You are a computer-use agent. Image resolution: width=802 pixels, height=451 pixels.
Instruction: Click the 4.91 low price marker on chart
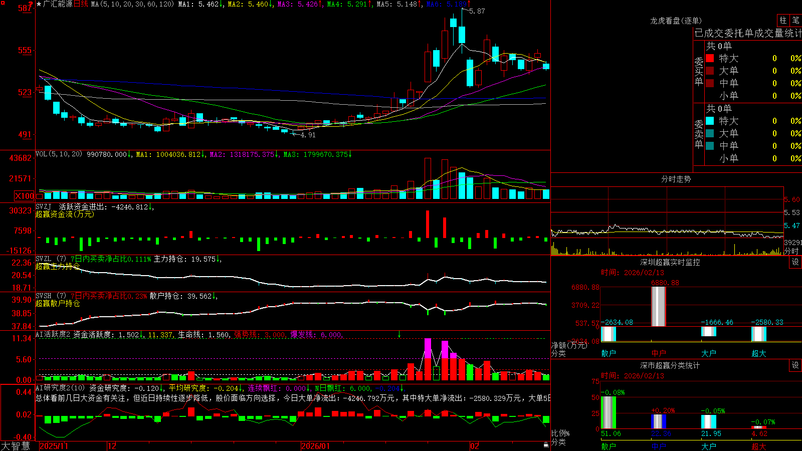pyautogui.click(x=308, y=135)
